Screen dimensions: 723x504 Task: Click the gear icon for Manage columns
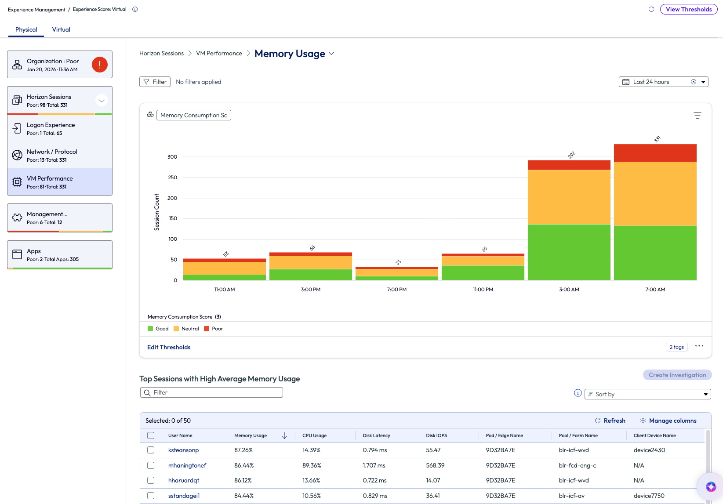(643, 421)
